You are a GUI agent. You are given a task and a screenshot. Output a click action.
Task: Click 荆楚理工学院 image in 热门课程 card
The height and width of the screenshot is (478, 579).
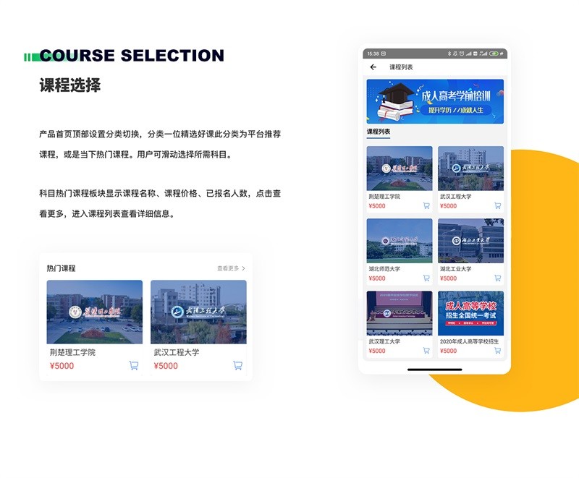click(95, 312)
